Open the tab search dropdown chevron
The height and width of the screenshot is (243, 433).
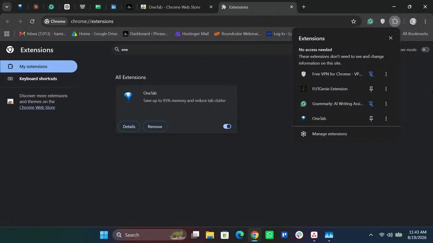pos(7,7)
